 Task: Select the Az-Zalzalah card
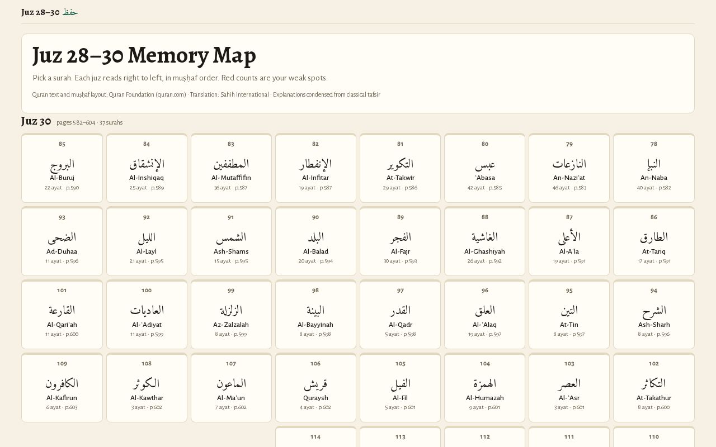coord(231,314)
